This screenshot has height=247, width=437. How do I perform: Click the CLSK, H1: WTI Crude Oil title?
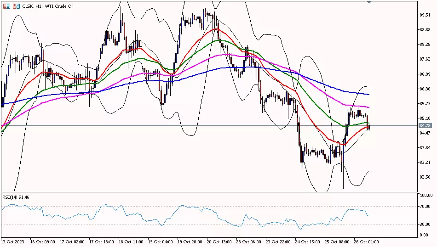[48, 6]
